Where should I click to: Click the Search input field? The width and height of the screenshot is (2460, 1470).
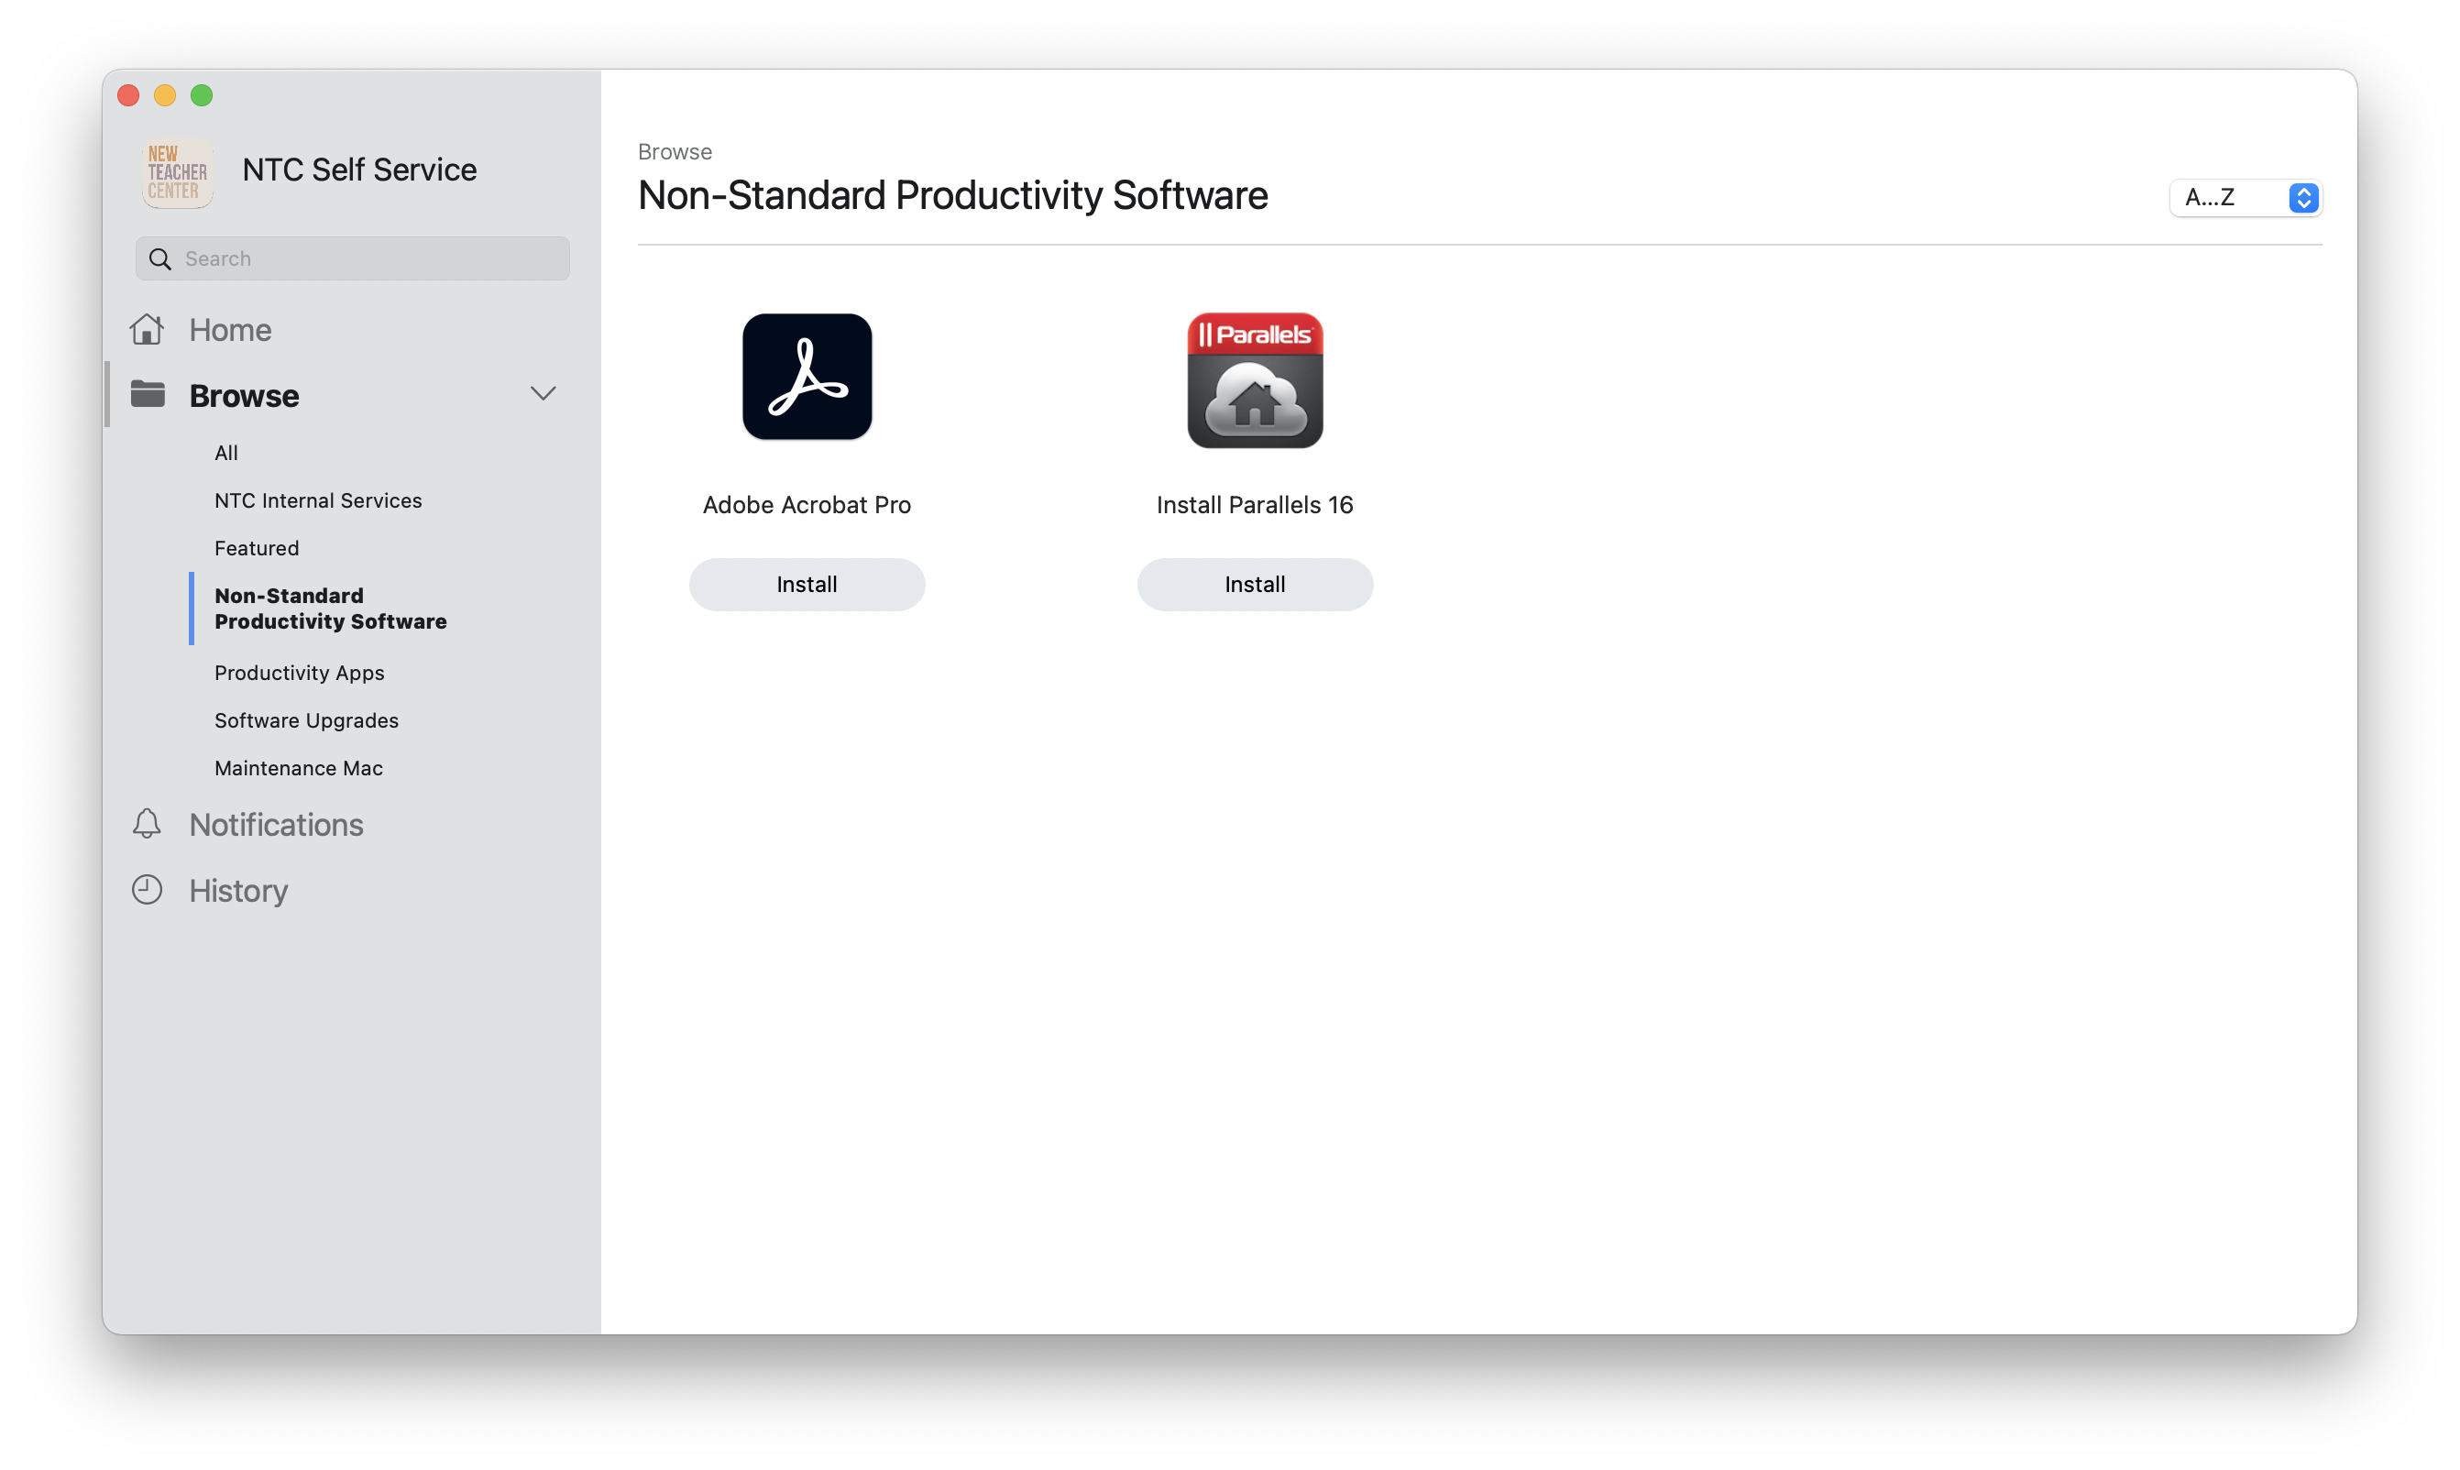point(352,258)
